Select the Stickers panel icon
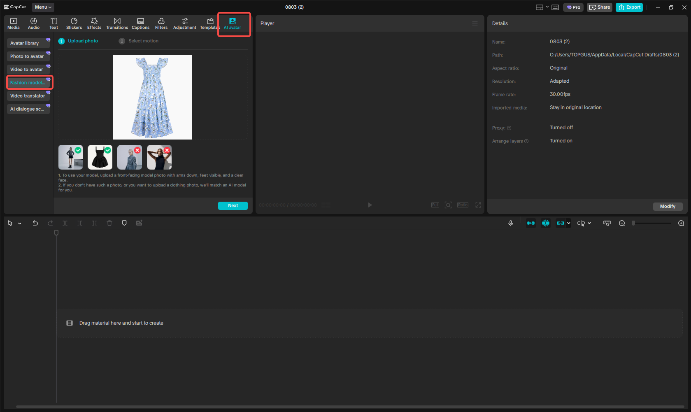Viewport: 691px width, 412px height. (x=74, y=23)
